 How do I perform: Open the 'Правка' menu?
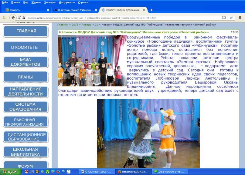[x=15, y=2]
